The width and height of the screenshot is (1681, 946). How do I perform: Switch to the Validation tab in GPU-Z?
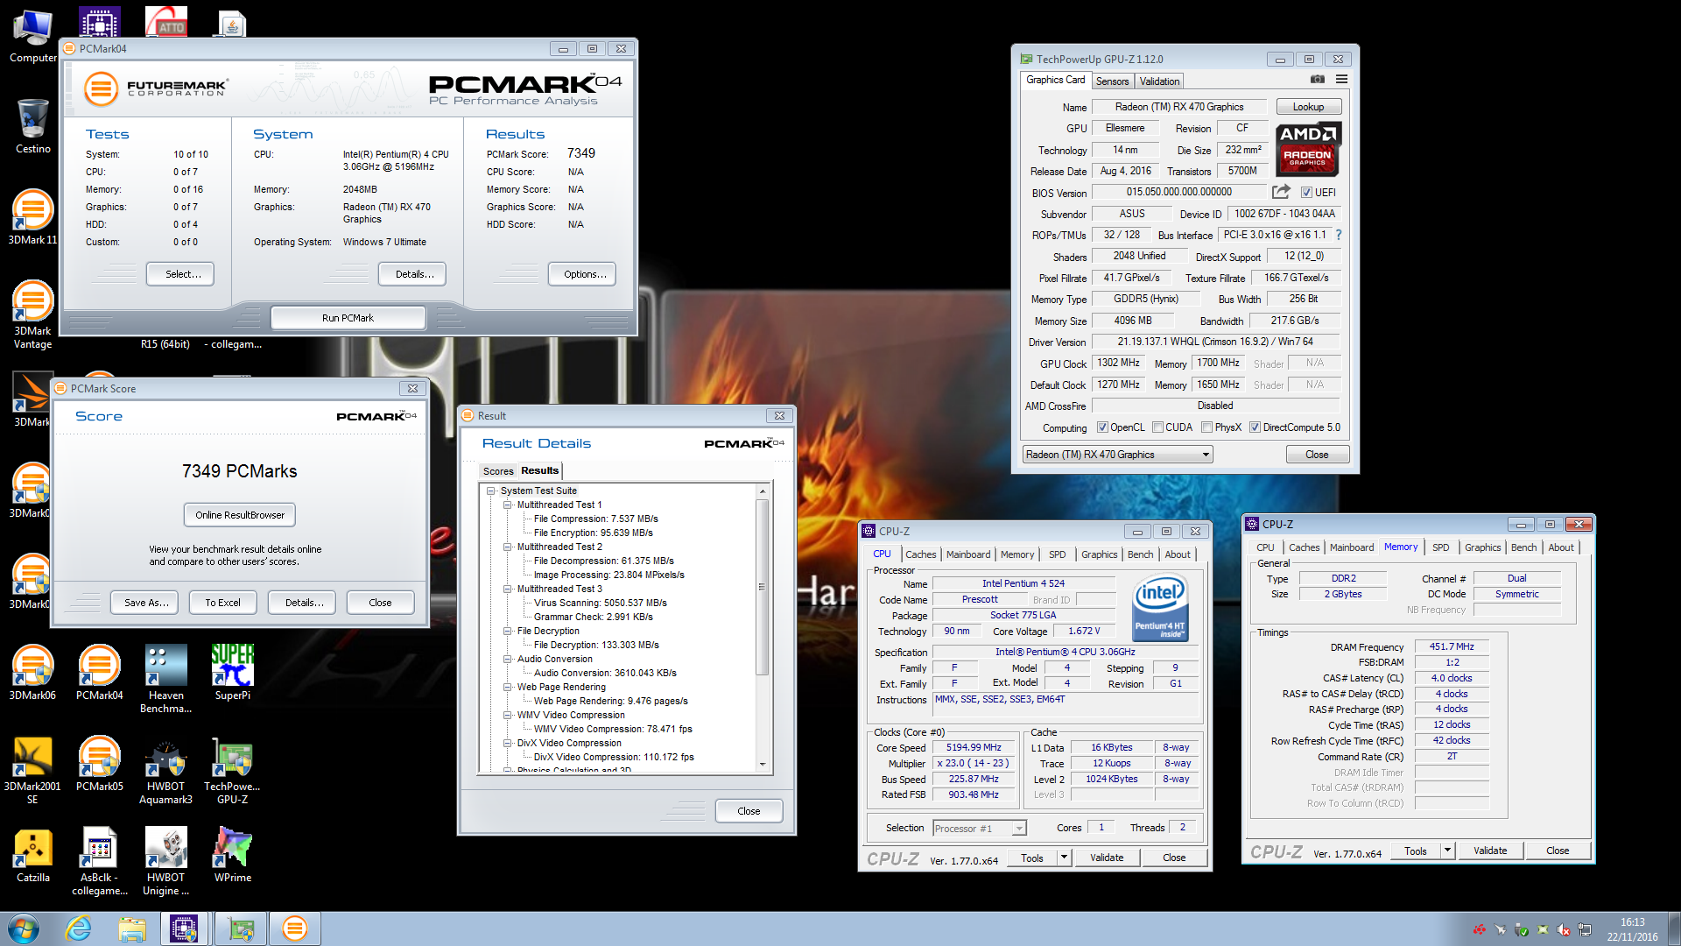coord(1159,81)
